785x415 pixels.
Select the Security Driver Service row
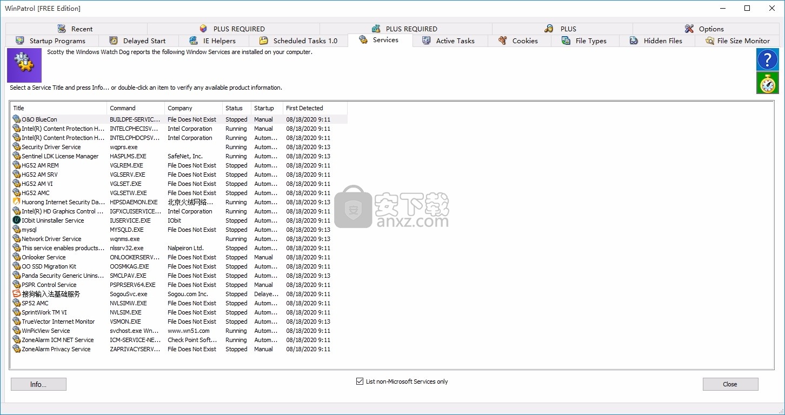(x=179, y=147)
